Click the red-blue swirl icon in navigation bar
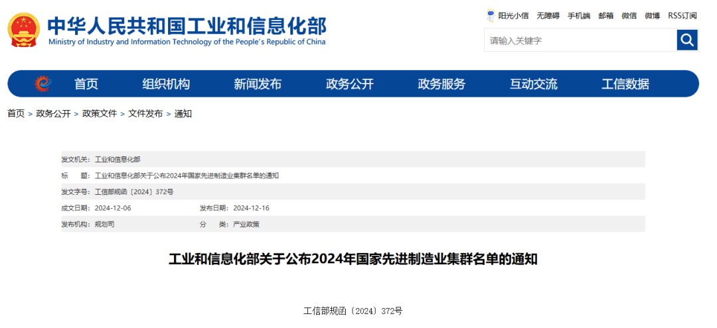Screen dimensions: 717x328 42,84
